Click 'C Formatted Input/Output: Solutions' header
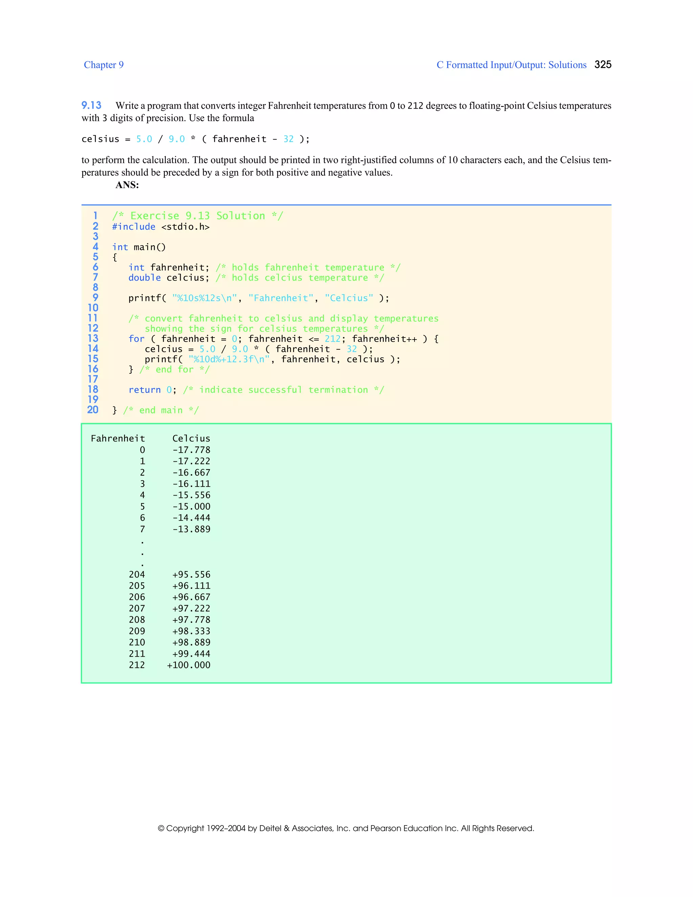This screenshot has height=897, width=693. 511,65
